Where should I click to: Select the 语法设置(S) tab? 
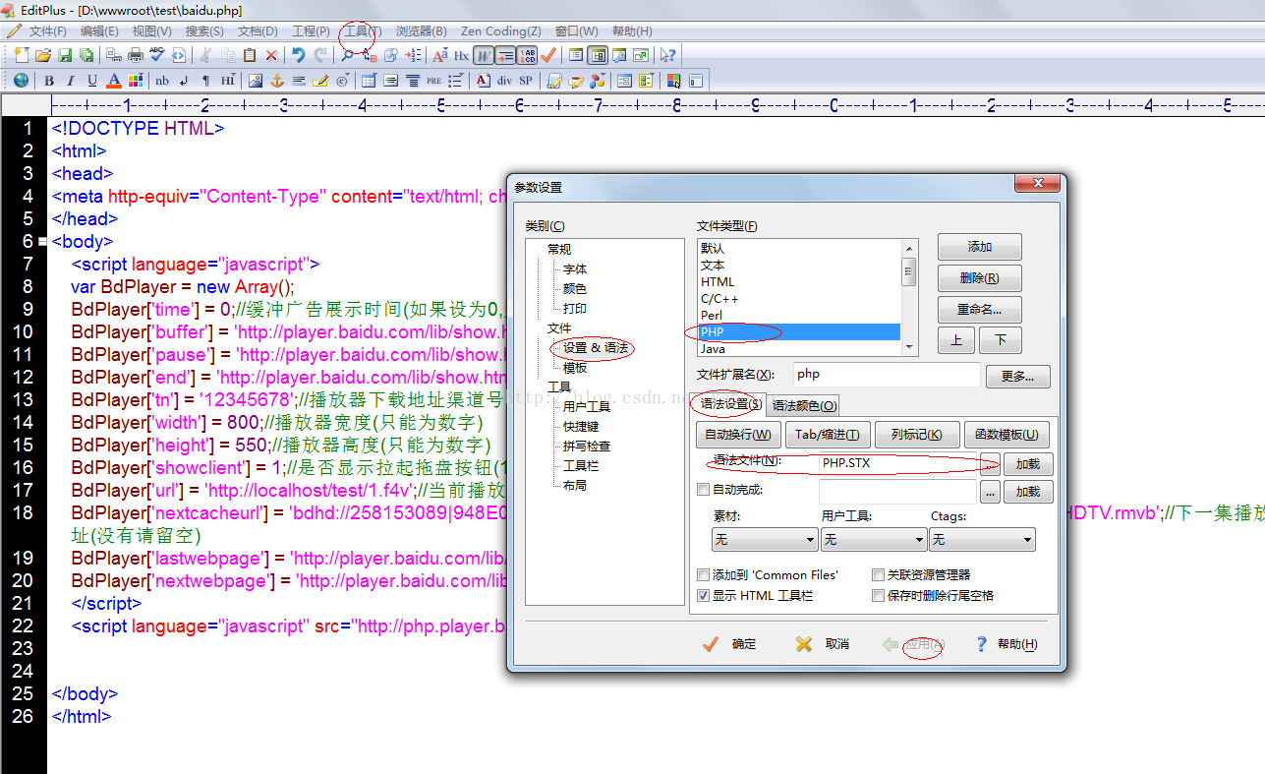(728, 404)
